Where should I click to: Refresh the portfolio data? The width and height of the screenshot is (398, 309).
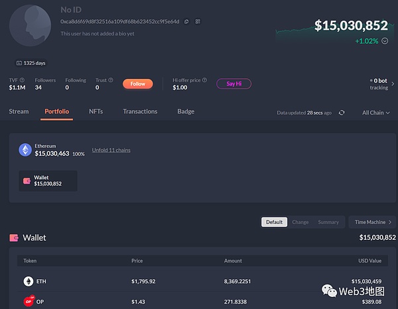(x=342, y=113)
